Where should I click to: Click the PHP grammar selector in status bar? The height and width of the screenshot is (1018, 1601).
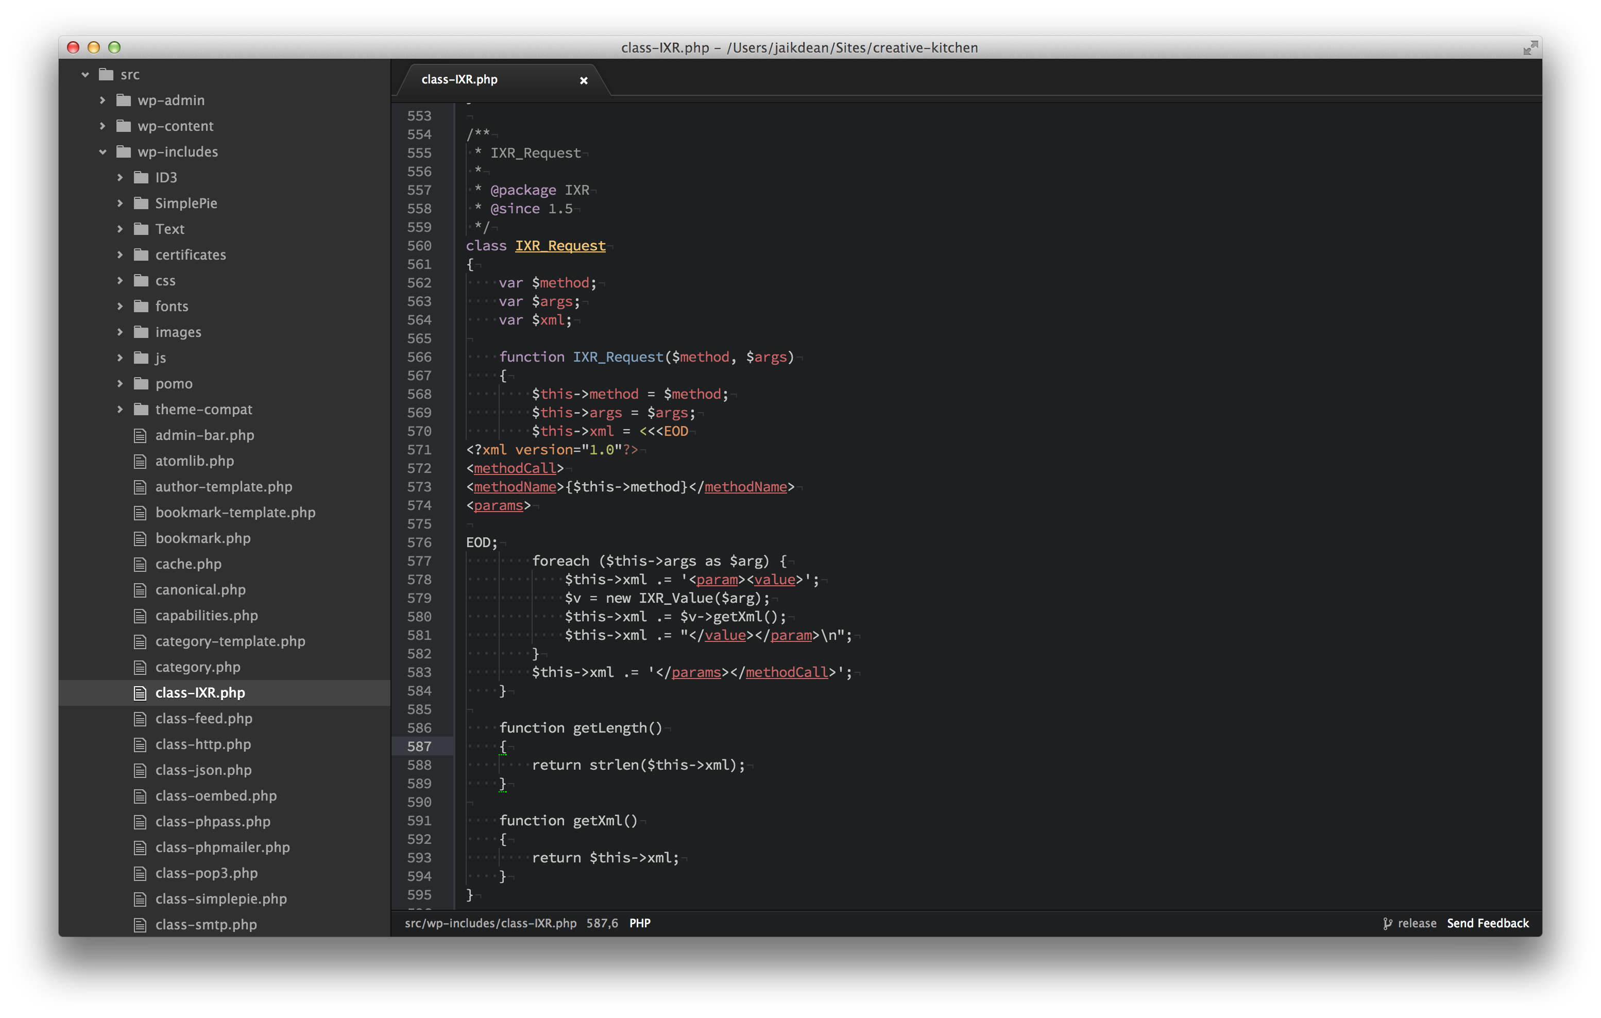tap(640, 924)
